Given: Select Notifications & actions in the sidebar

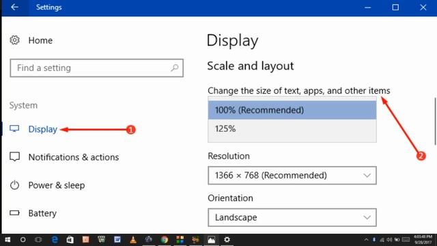Looking at the screenshot, I should [74, 157].
